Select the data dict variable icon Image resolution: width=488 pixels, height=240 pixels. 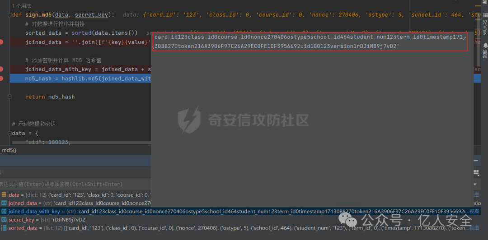4,195
